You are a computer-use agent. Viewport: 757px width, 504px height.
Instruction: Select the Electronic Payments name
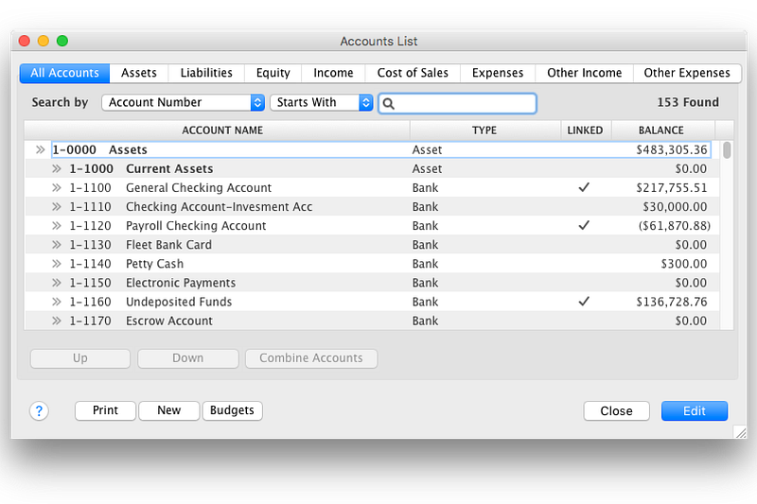[x=181, y=283]
